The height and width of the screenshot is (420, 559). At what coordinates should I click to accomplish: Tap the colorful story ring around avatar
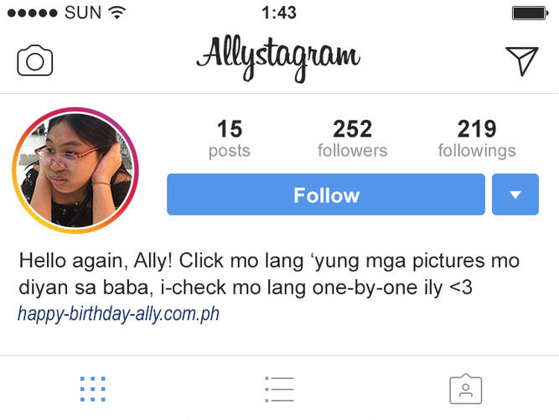(x=75, y=170)
